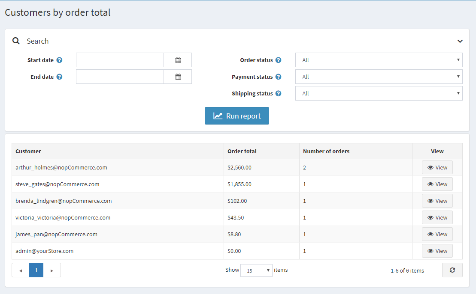476x294 pixels.
Task: Show Payment status help tooltip
Action: 279,77
